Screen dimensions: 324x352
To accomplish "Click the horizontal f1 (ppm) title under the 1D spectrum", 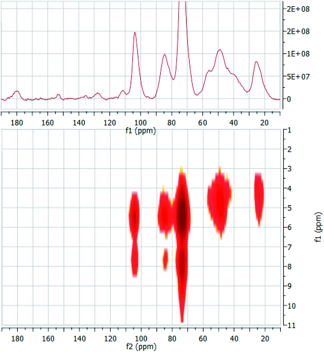I will [141, 131].
